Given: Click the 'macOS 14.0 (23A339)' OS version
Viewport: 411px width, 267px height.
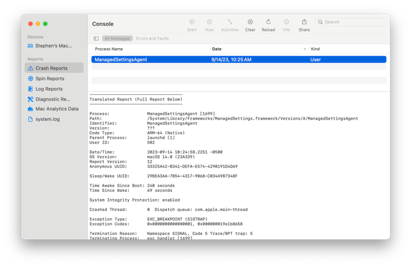Looking at the screenshot, I should [x=171, y=157].
